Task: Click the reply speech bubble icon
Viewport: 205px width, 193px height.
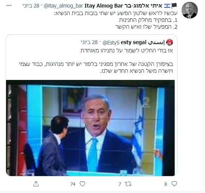Action: 174,184
